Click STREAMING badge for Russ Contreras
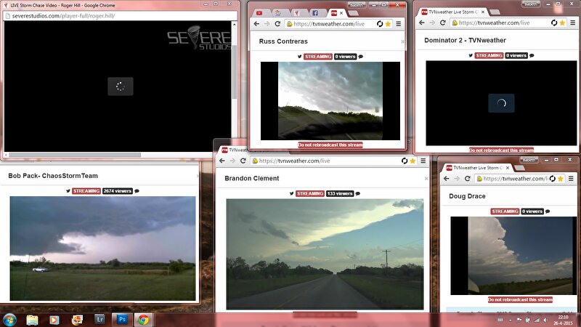 (x=318, y=57)
